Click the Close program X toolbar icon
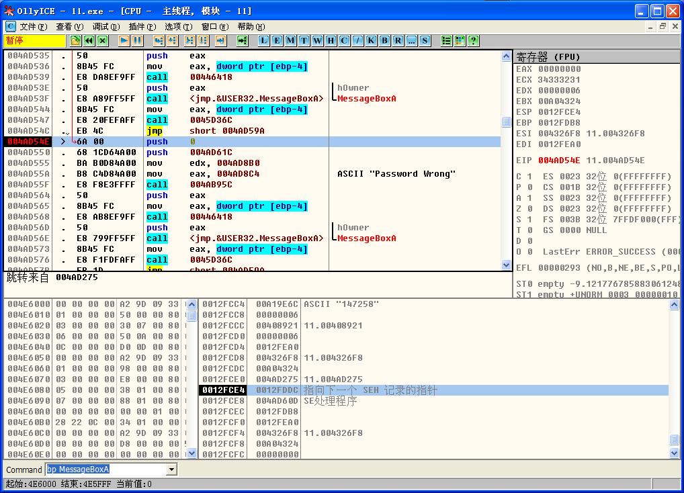The image size is (684, 493). pyautogui.click(x=103, y=41)
